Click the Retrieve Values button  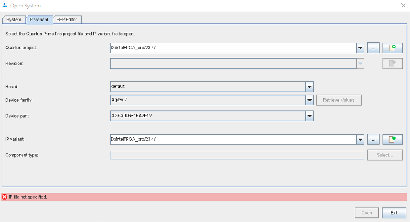click(339, 100)
